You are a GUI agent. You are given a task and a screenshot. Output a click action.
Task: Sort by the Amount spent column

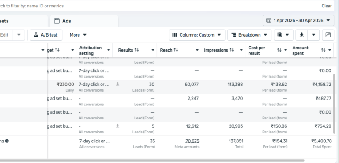[323, 50]
